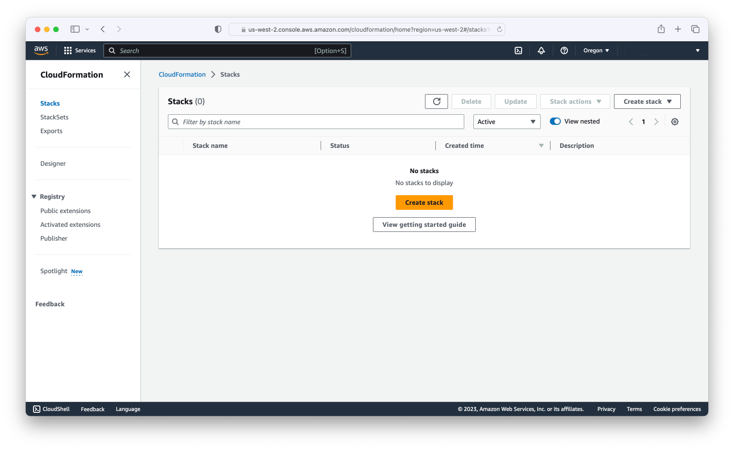Toggle the View nested switch
Viewport: 734px width, 450px height.
tap(555, 121)
